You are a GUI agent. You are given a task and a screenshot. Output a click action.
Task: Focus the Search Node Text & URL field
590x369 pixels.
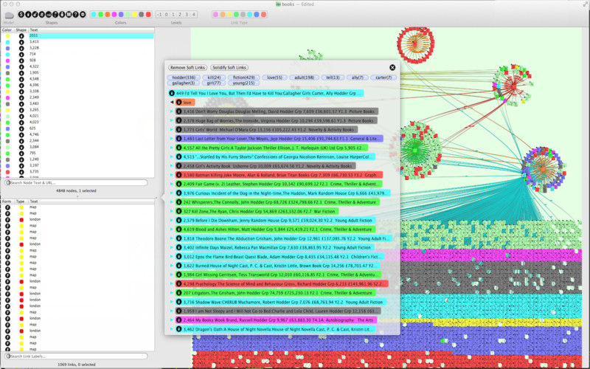pos(77,182)
